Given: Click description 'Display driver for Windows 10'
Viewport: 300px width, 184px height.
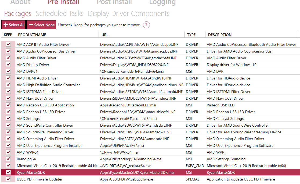Looking at the screenshot, I should (232, 65).
